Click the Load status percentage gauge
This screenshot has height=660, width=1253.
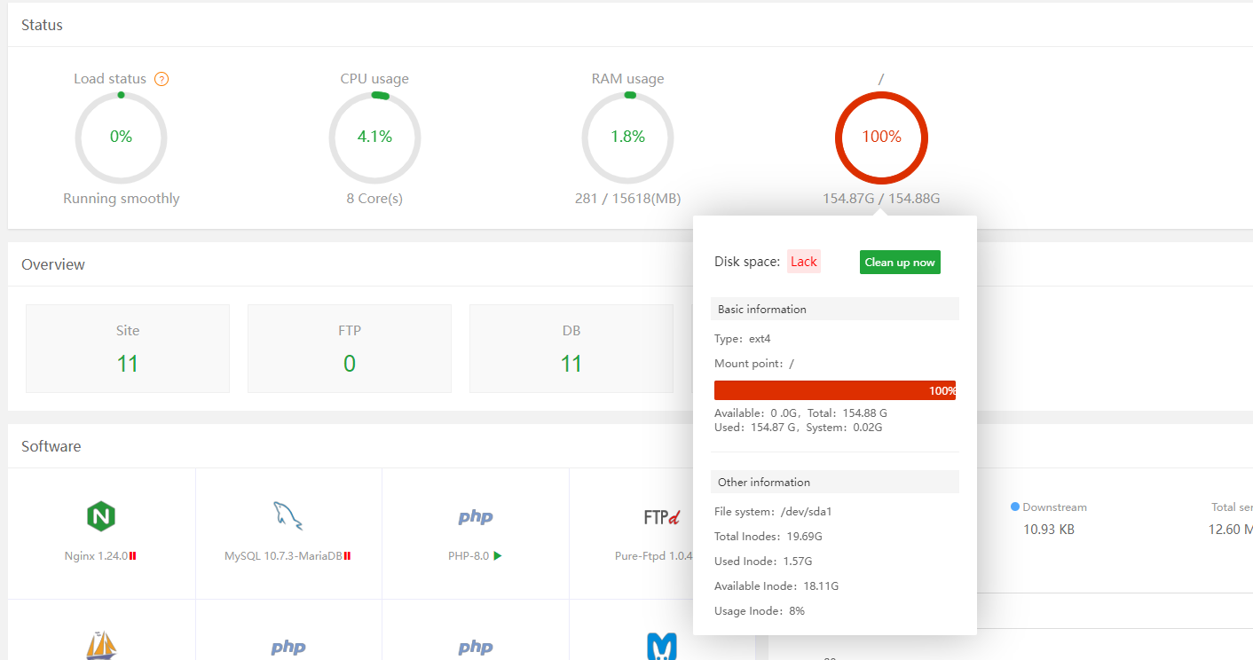pyautogui.click(x=121, y=137)
